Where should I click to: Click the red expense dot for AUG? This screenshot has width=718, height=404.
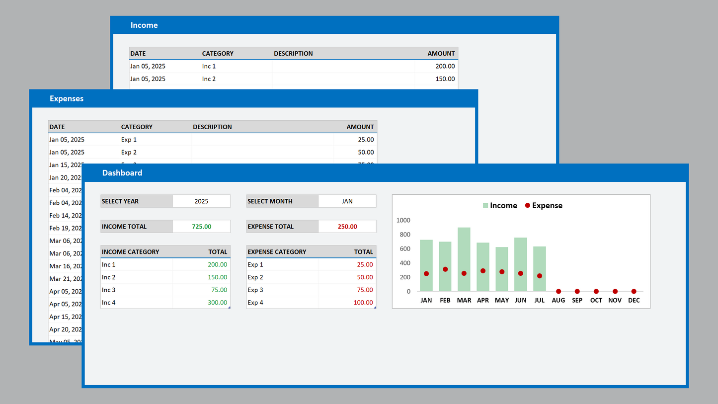558,291
